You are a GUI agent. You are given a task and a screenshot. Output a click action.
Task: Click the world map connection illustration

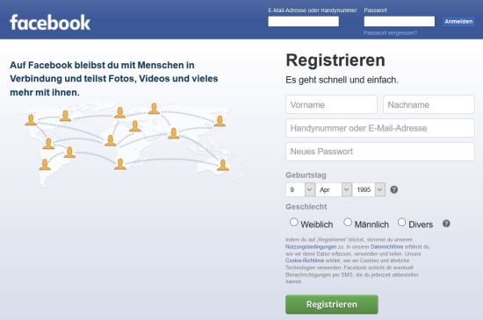pyautogui.click(x=128, y=142)
